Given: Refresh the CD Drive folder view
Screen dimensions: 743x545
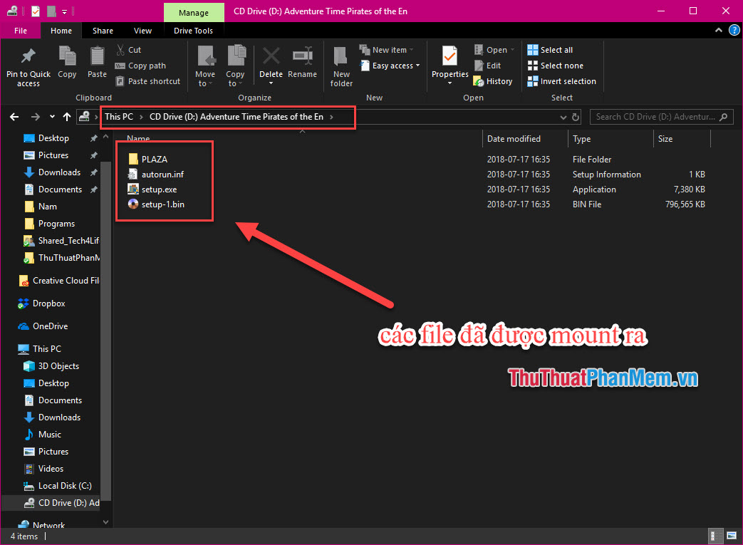Looking at the screenshot, I should [x=576, y=116].
